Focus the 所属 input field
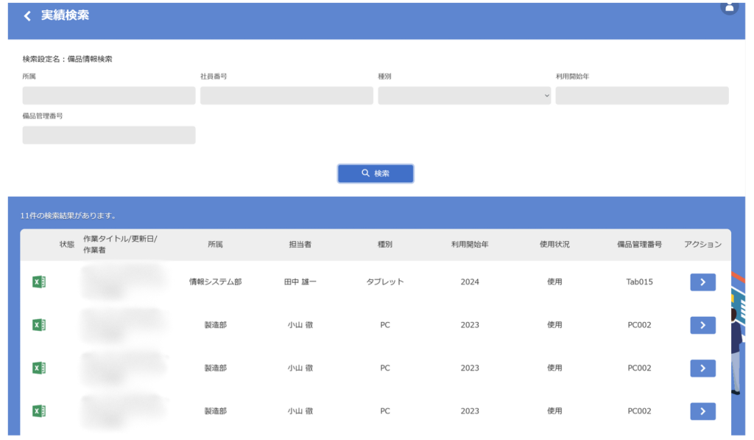Screen dimensions: 754x440 [x=109, y=96]
